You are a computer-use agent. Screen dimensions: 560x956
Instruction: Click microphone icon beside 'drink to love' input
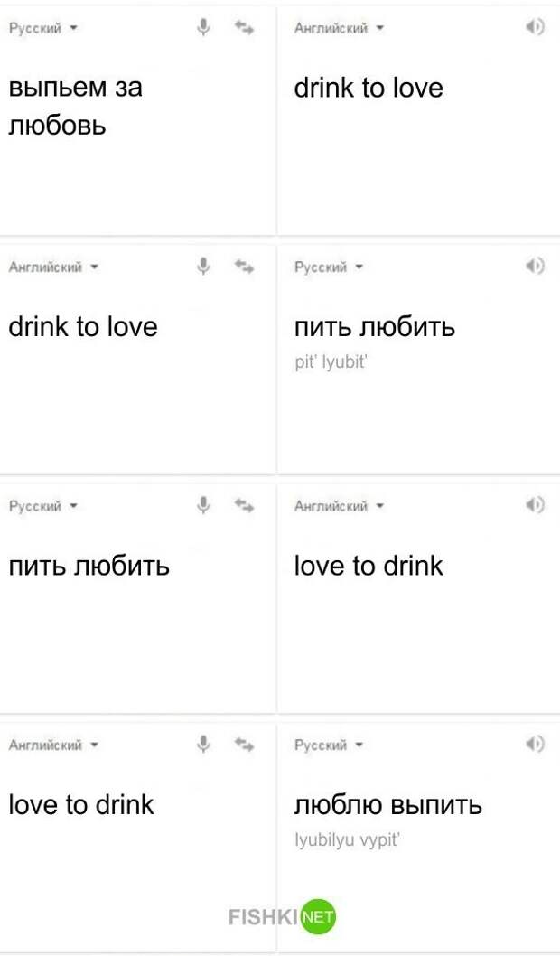(x=204, y=267)
